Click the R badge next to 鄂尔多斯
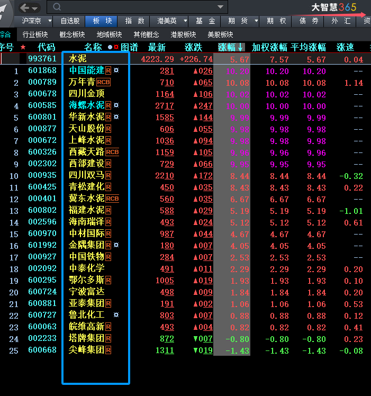Screen dimensions: 371x396 click(108, 280)
